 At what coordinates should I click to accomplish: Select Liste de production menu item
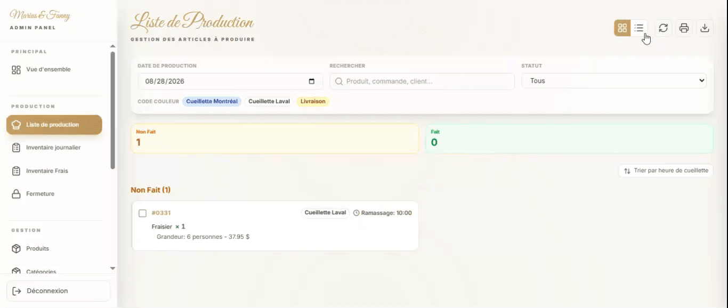(54, 125)
